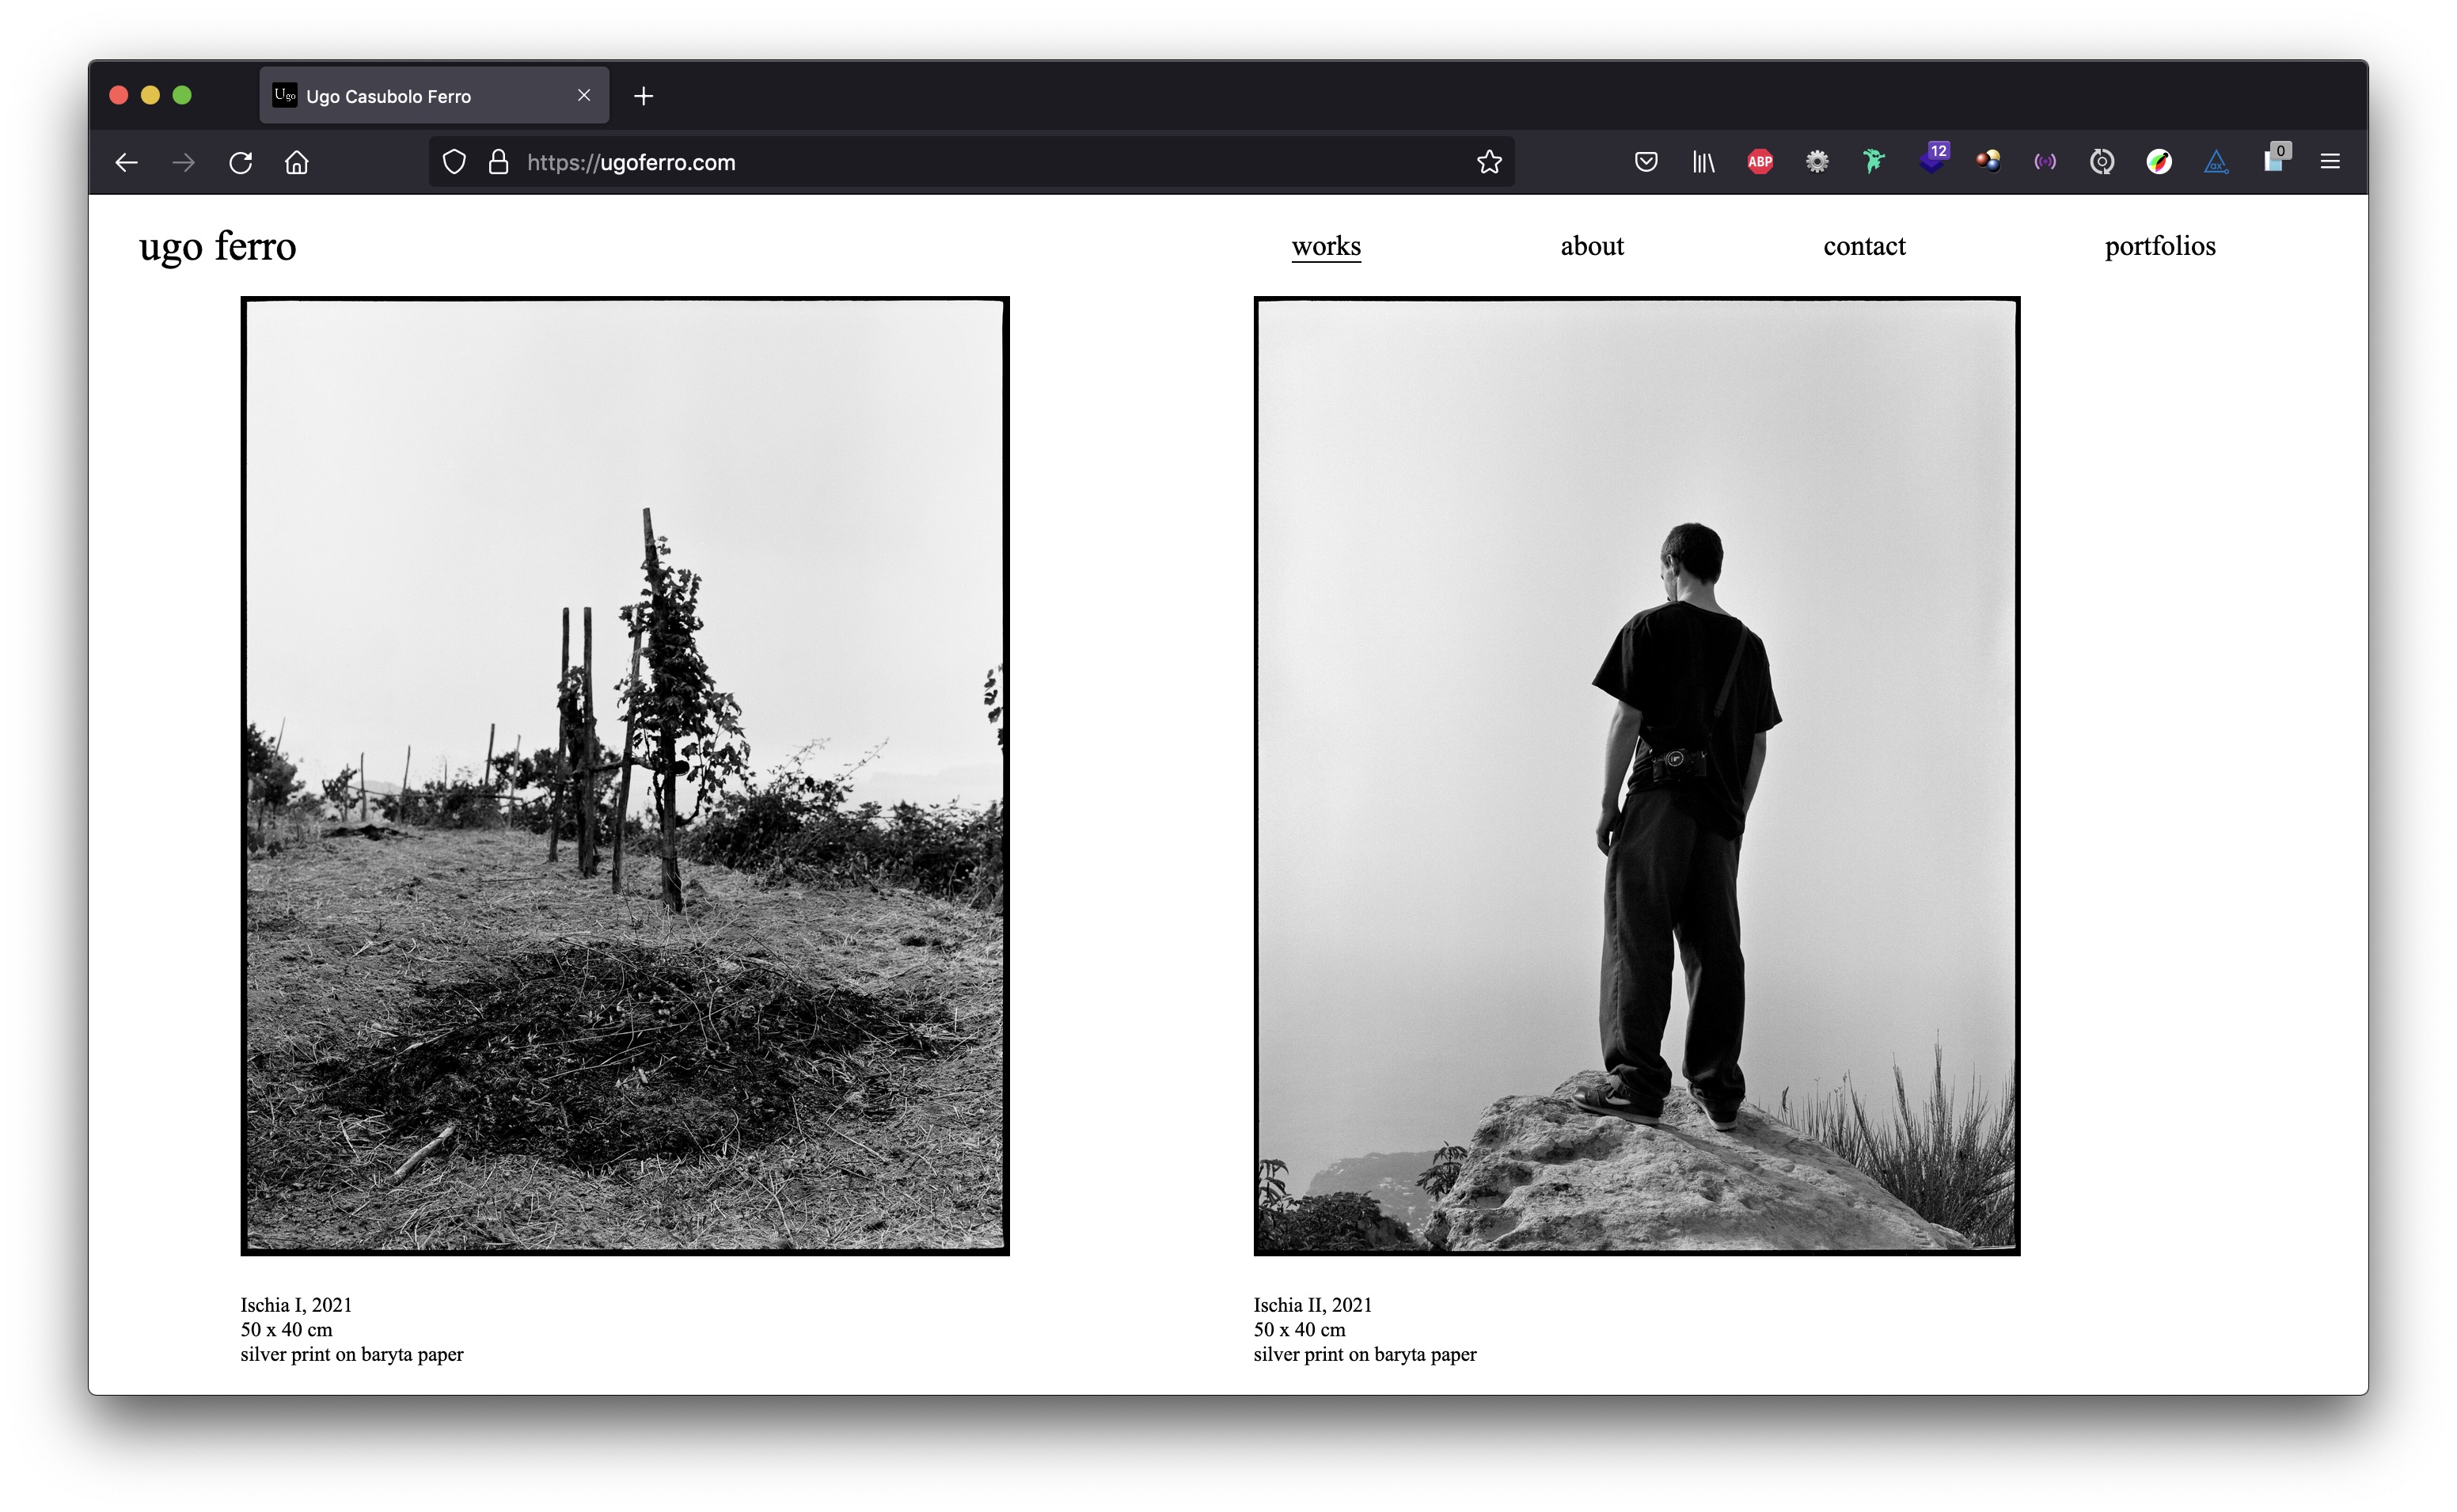Click the colored spheres extension icon

[1987, 161]
